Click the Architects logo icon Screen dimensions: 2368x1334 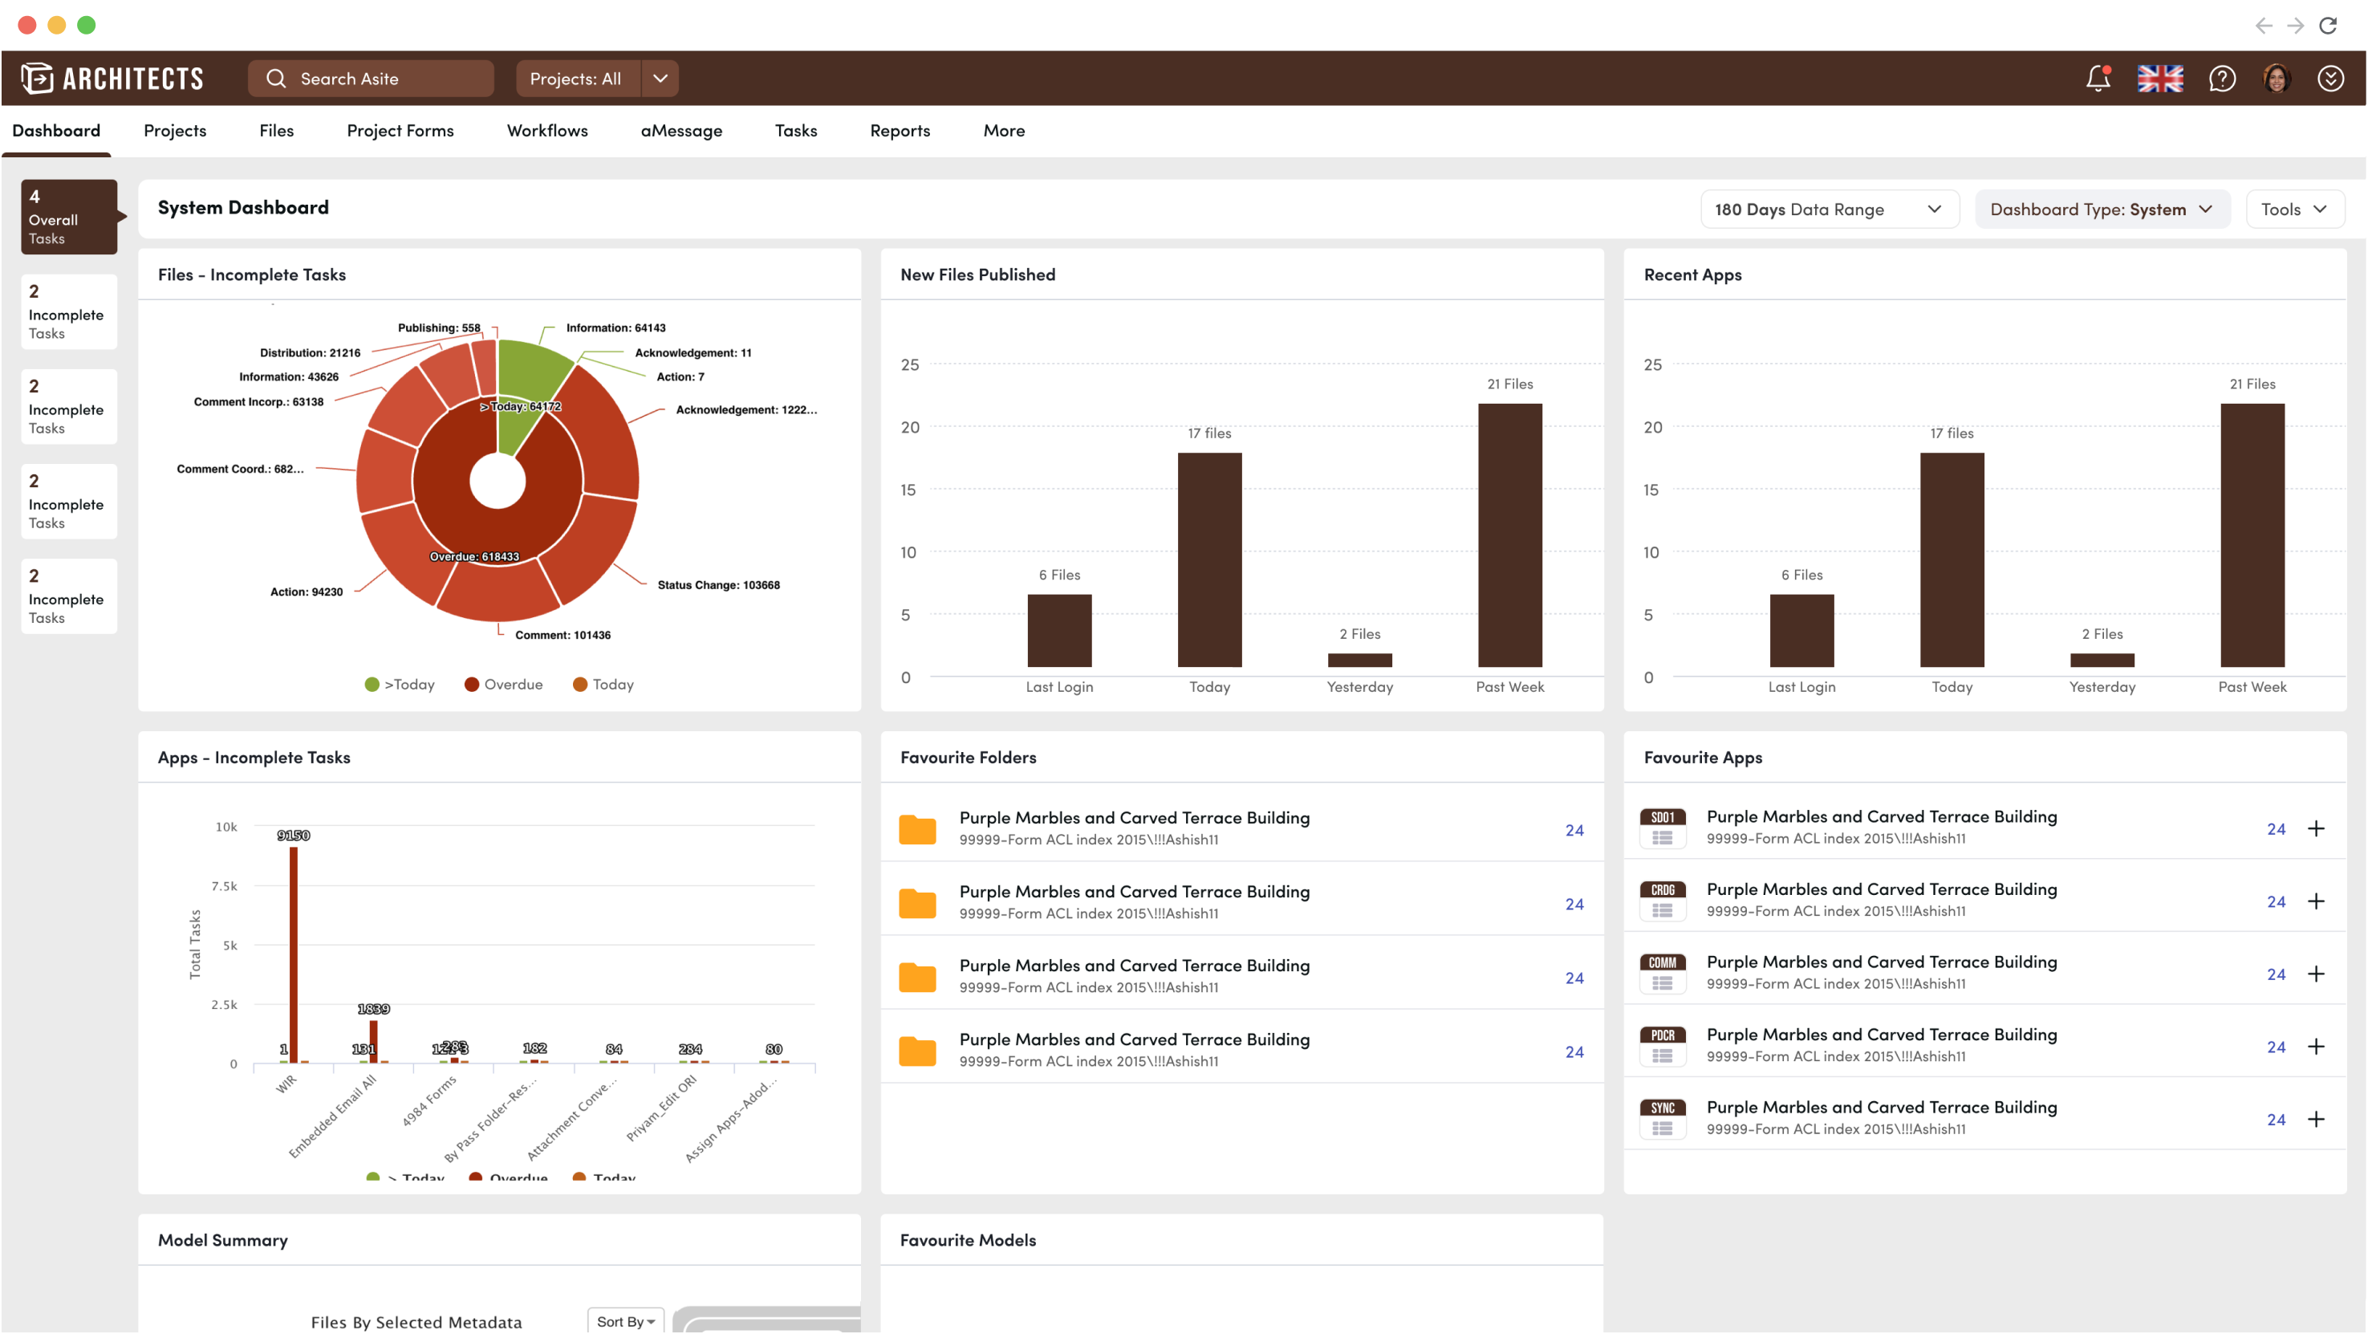coord(38,78)
